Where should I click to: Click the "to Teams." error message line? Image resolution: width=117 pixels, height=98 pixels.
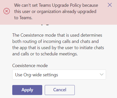23,18
